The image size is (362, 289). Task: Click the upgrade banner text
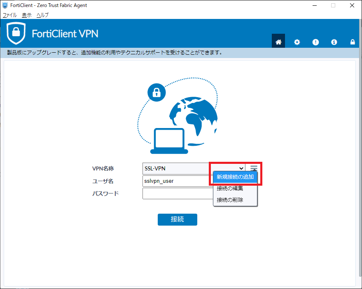(x=114, y=53)
